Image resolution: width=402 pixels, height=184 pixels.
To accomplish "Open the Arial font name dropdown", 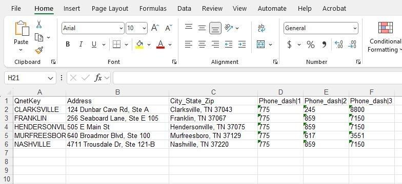I will [x=121, y=28].
